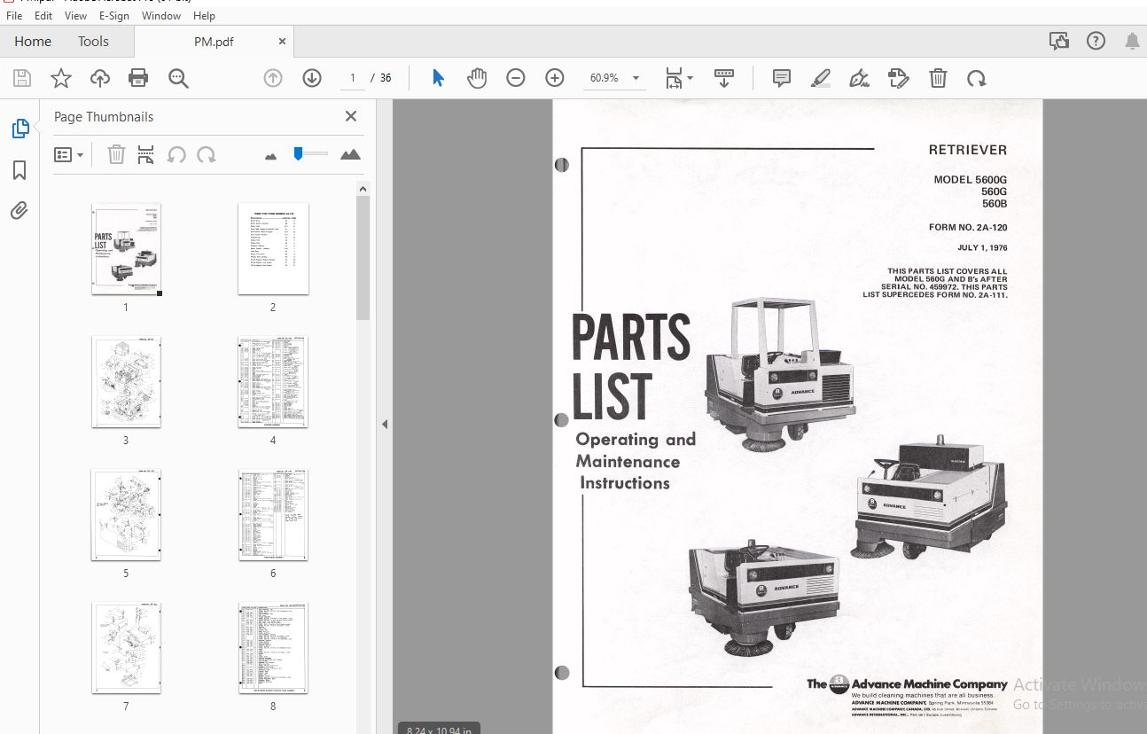Viewport: 1147px width, 734px height.
Task: Open the Attachments paperclip panel
Action: pyautogui.click(x=20, y=210)
